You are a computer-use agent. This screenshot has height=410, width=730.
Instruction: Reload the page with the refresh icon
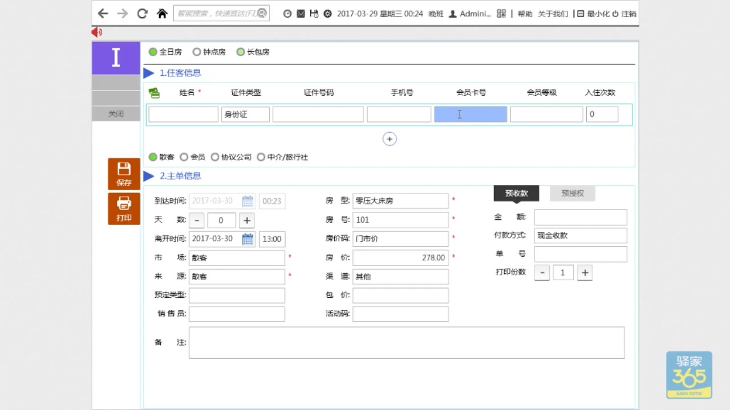click(x=143, y=14)
